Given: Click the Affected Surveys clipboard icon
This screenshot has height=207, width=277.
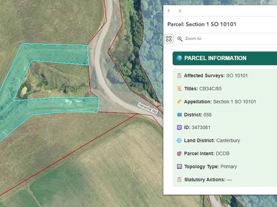Looking at the screenshot, I should (179, 76).
